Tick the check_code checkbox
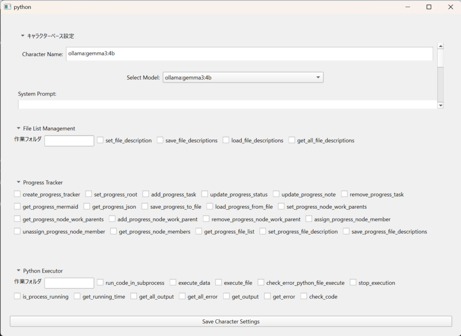Image resolution: width=461 pixels, height=336 pixels. 304,296
